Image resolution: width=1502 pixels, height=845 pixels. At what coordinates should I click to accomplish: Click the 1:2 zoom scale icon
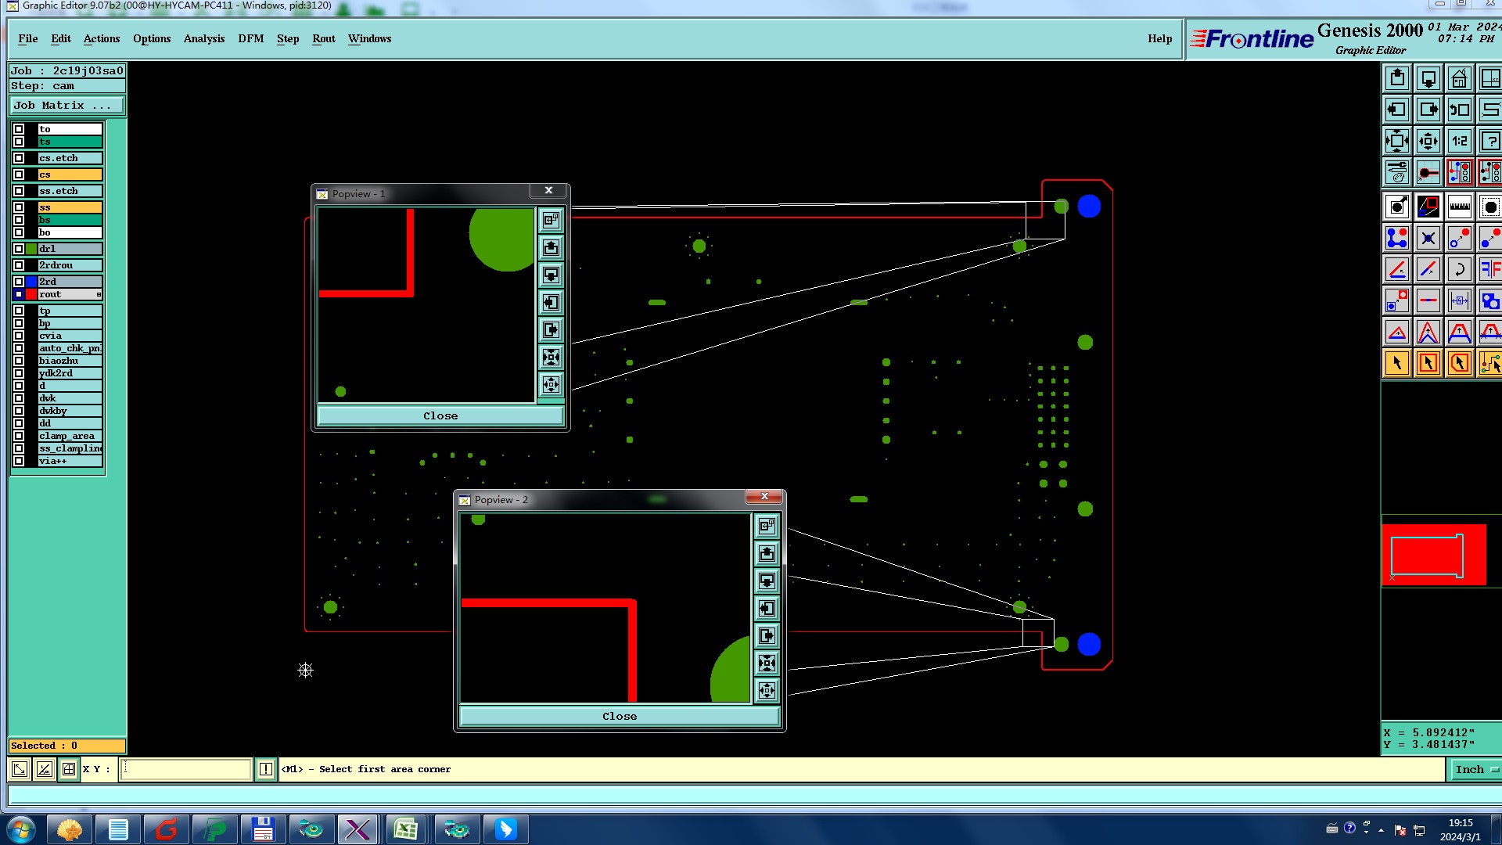[x=1459, y=142]
